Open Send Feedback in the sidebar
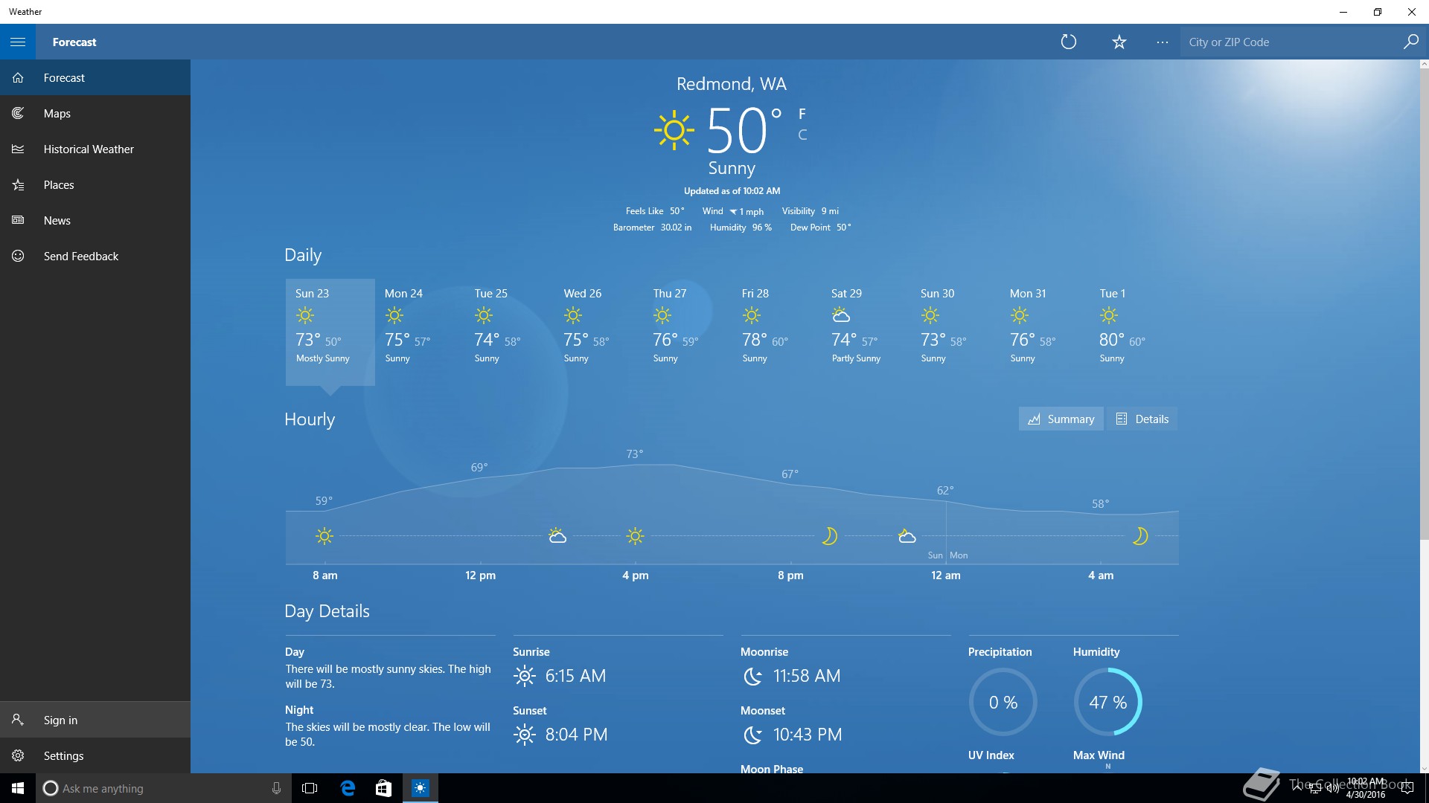Viewport: 1429px width, 803px height. pyautogui.click(x=95, y=256)
